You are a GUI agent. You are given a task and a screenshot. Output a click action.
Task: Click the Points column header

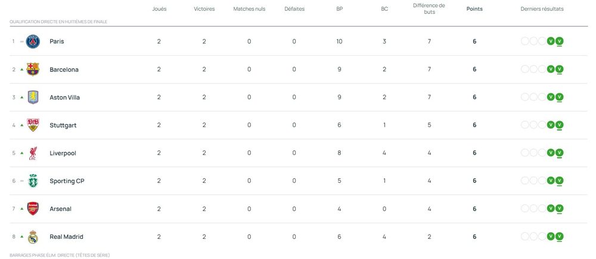tap(474, 9)
